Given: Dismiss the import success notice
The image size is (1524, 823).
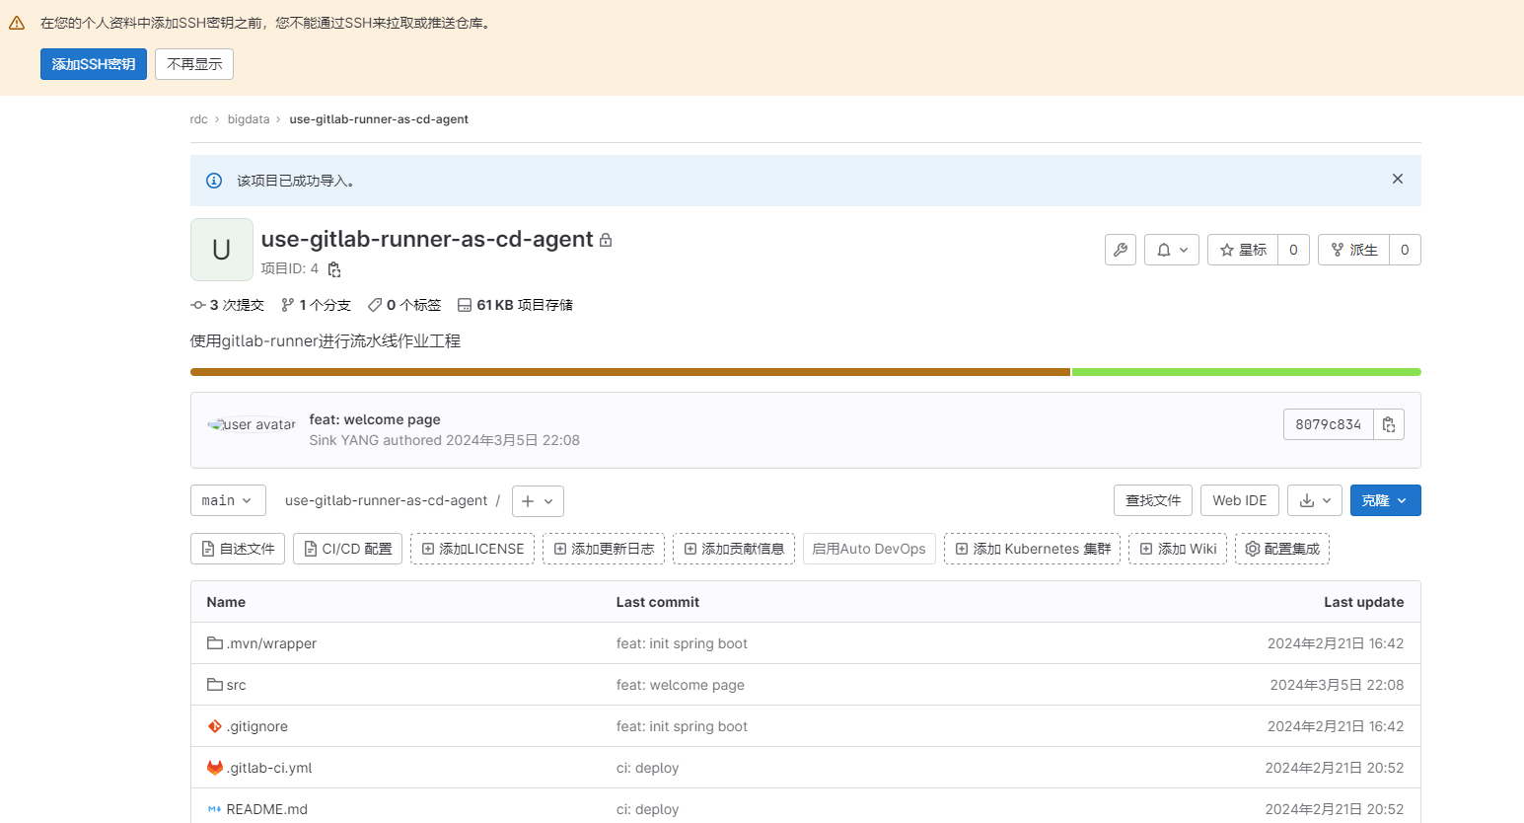Looking at the screenshot, I should (1397, 179).
